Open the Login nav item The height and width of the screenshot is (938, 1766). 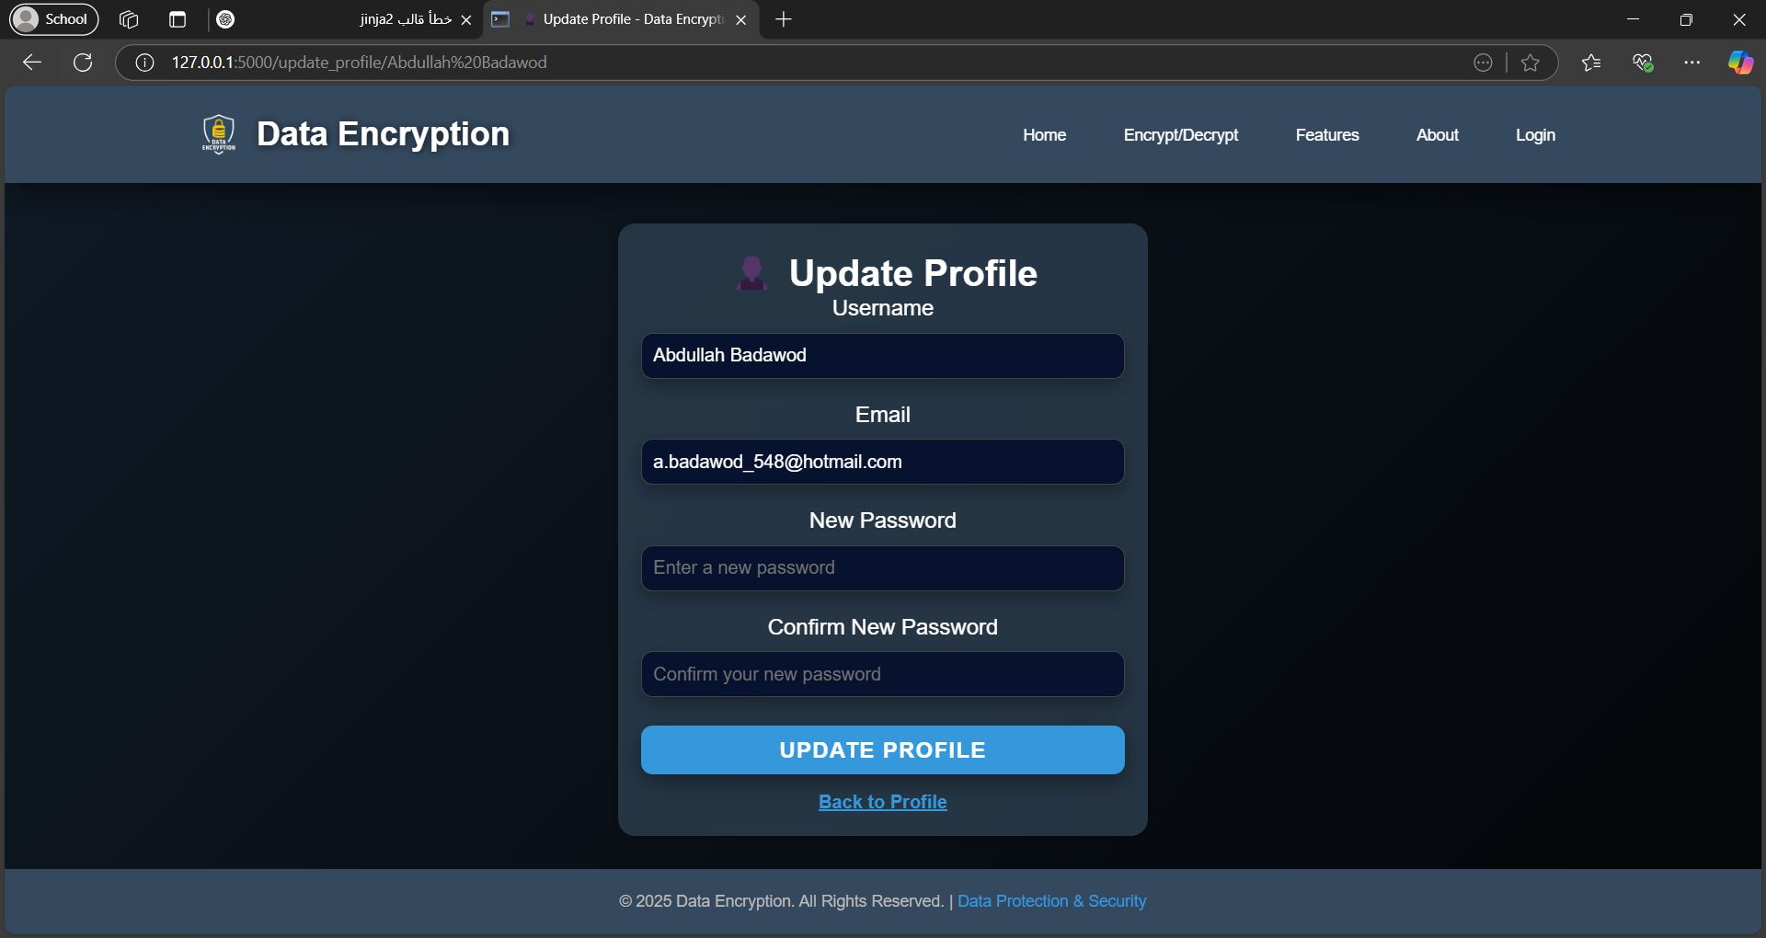tap(1536, 135)
